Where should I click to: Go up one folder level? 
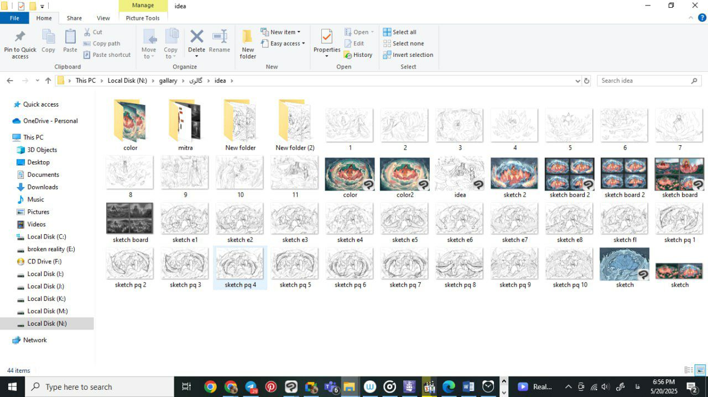[x=48, y=81]
